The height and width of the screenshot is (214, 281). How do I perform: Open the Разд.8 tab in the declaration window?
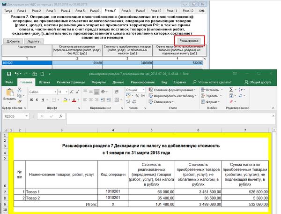[x=126, y=11]
